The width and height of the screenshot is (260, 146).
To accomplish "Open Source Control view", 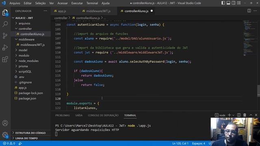I will 5,36.
